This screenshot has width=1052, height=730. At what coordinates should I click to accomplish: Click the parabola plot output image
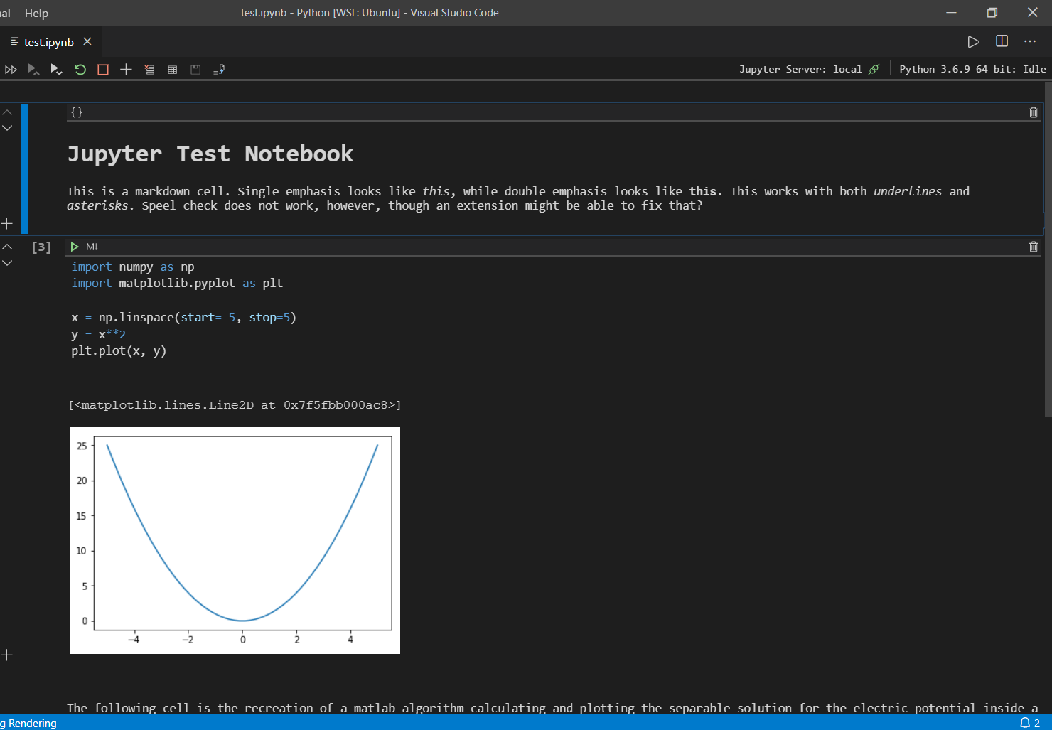click(235, 540)
